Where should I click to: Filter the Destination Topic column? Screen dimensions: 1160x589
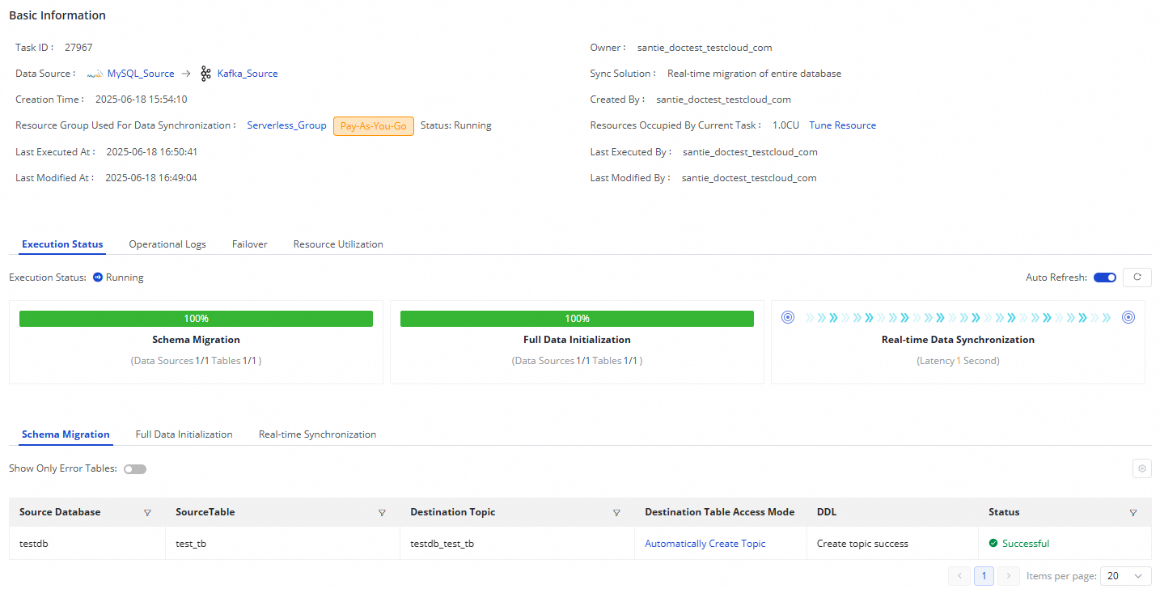616,513
